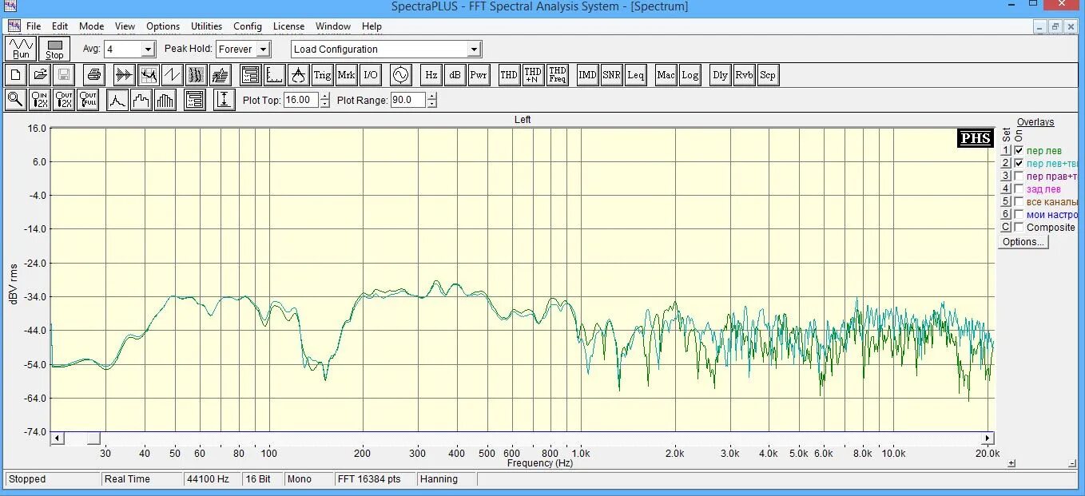Viewport: 1085px width, 496px height.
Task: Open the Dly delay finder utility
Action: pos(721,75)
